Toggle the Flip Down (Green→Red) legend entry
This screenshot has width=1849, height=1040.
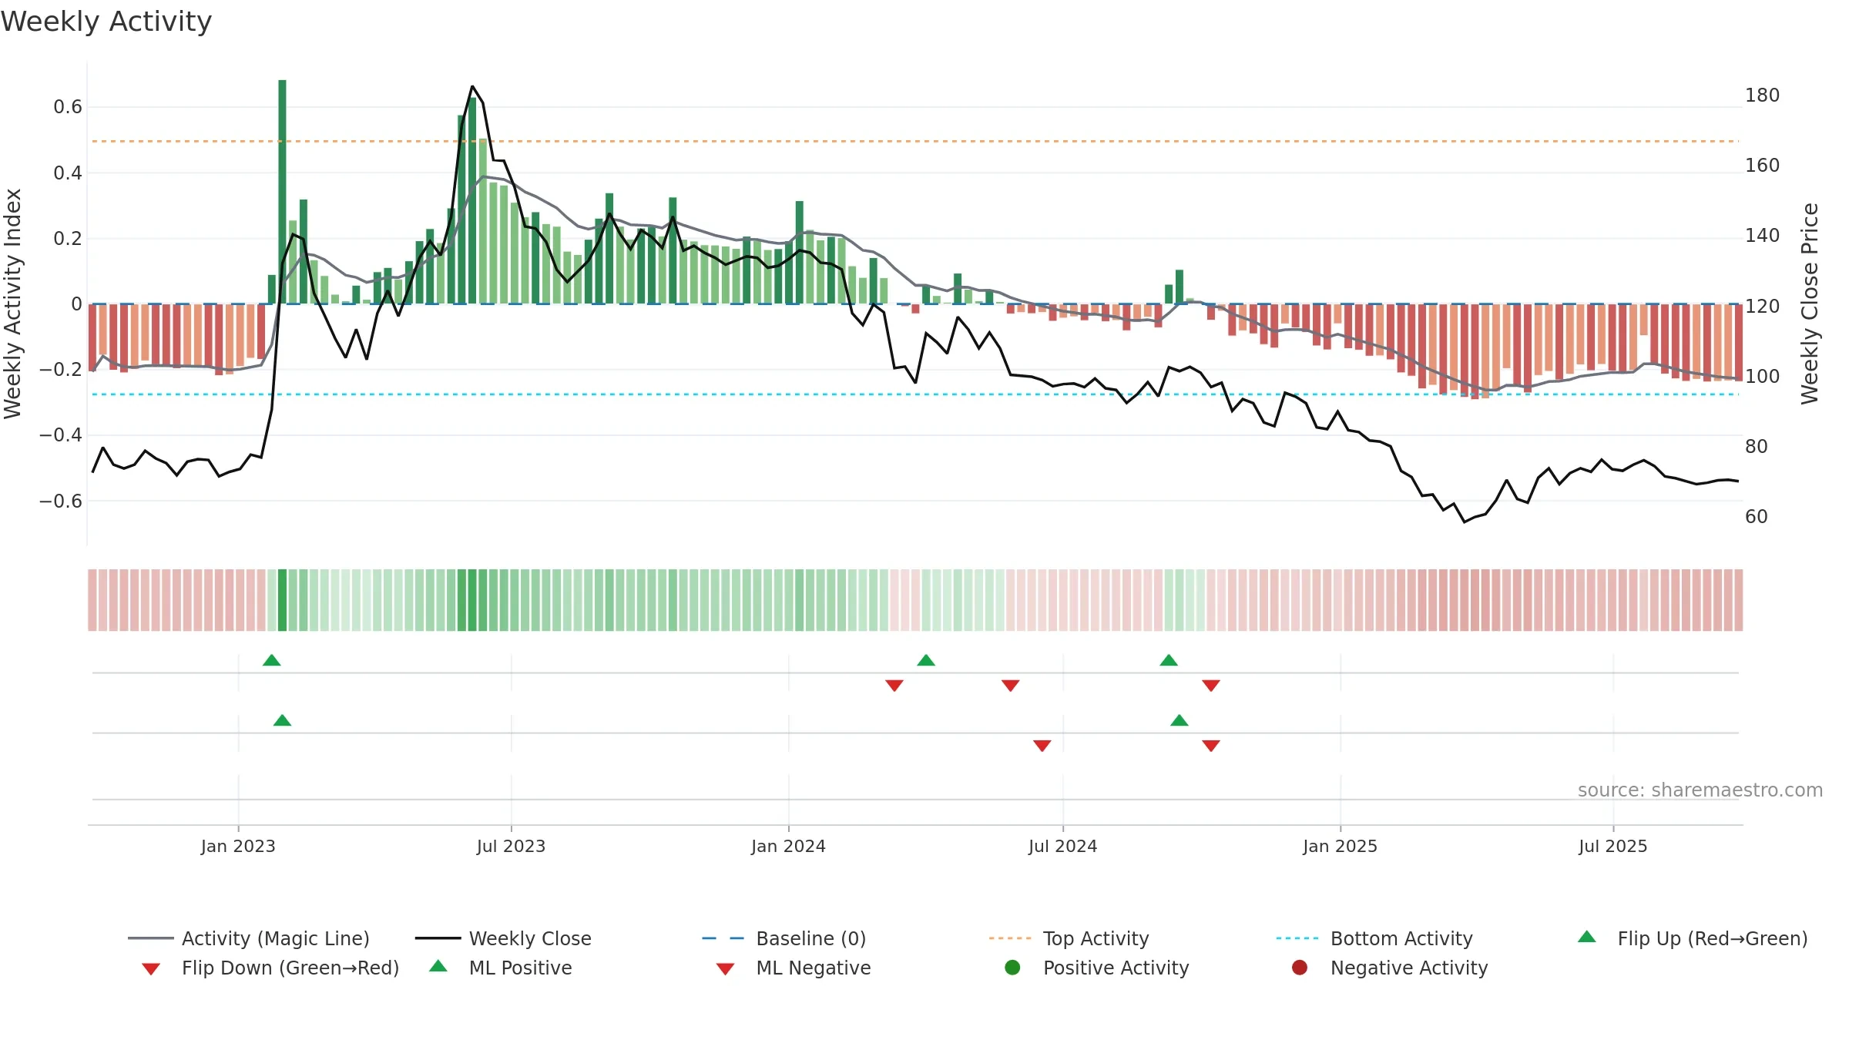pyautogui.click(x=270, y=968)
